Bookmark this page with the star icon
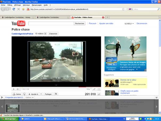Image resolution: width=161 pixels, height=121 pixels. coord(123,9)
